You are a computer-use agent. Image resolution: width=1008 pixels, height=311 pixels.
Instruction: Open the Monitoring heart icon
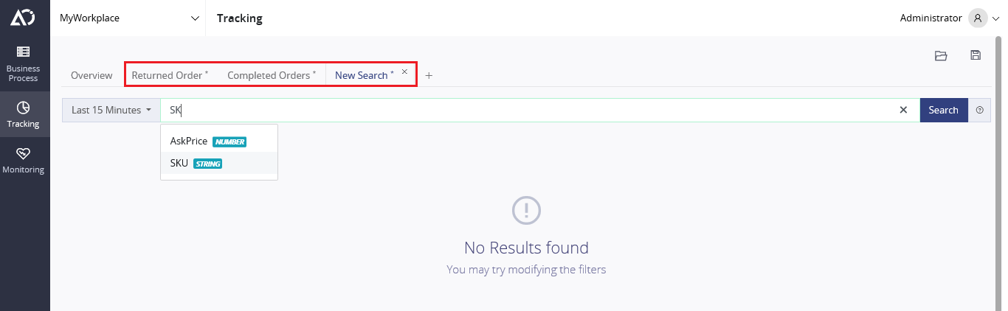point(24,153)
